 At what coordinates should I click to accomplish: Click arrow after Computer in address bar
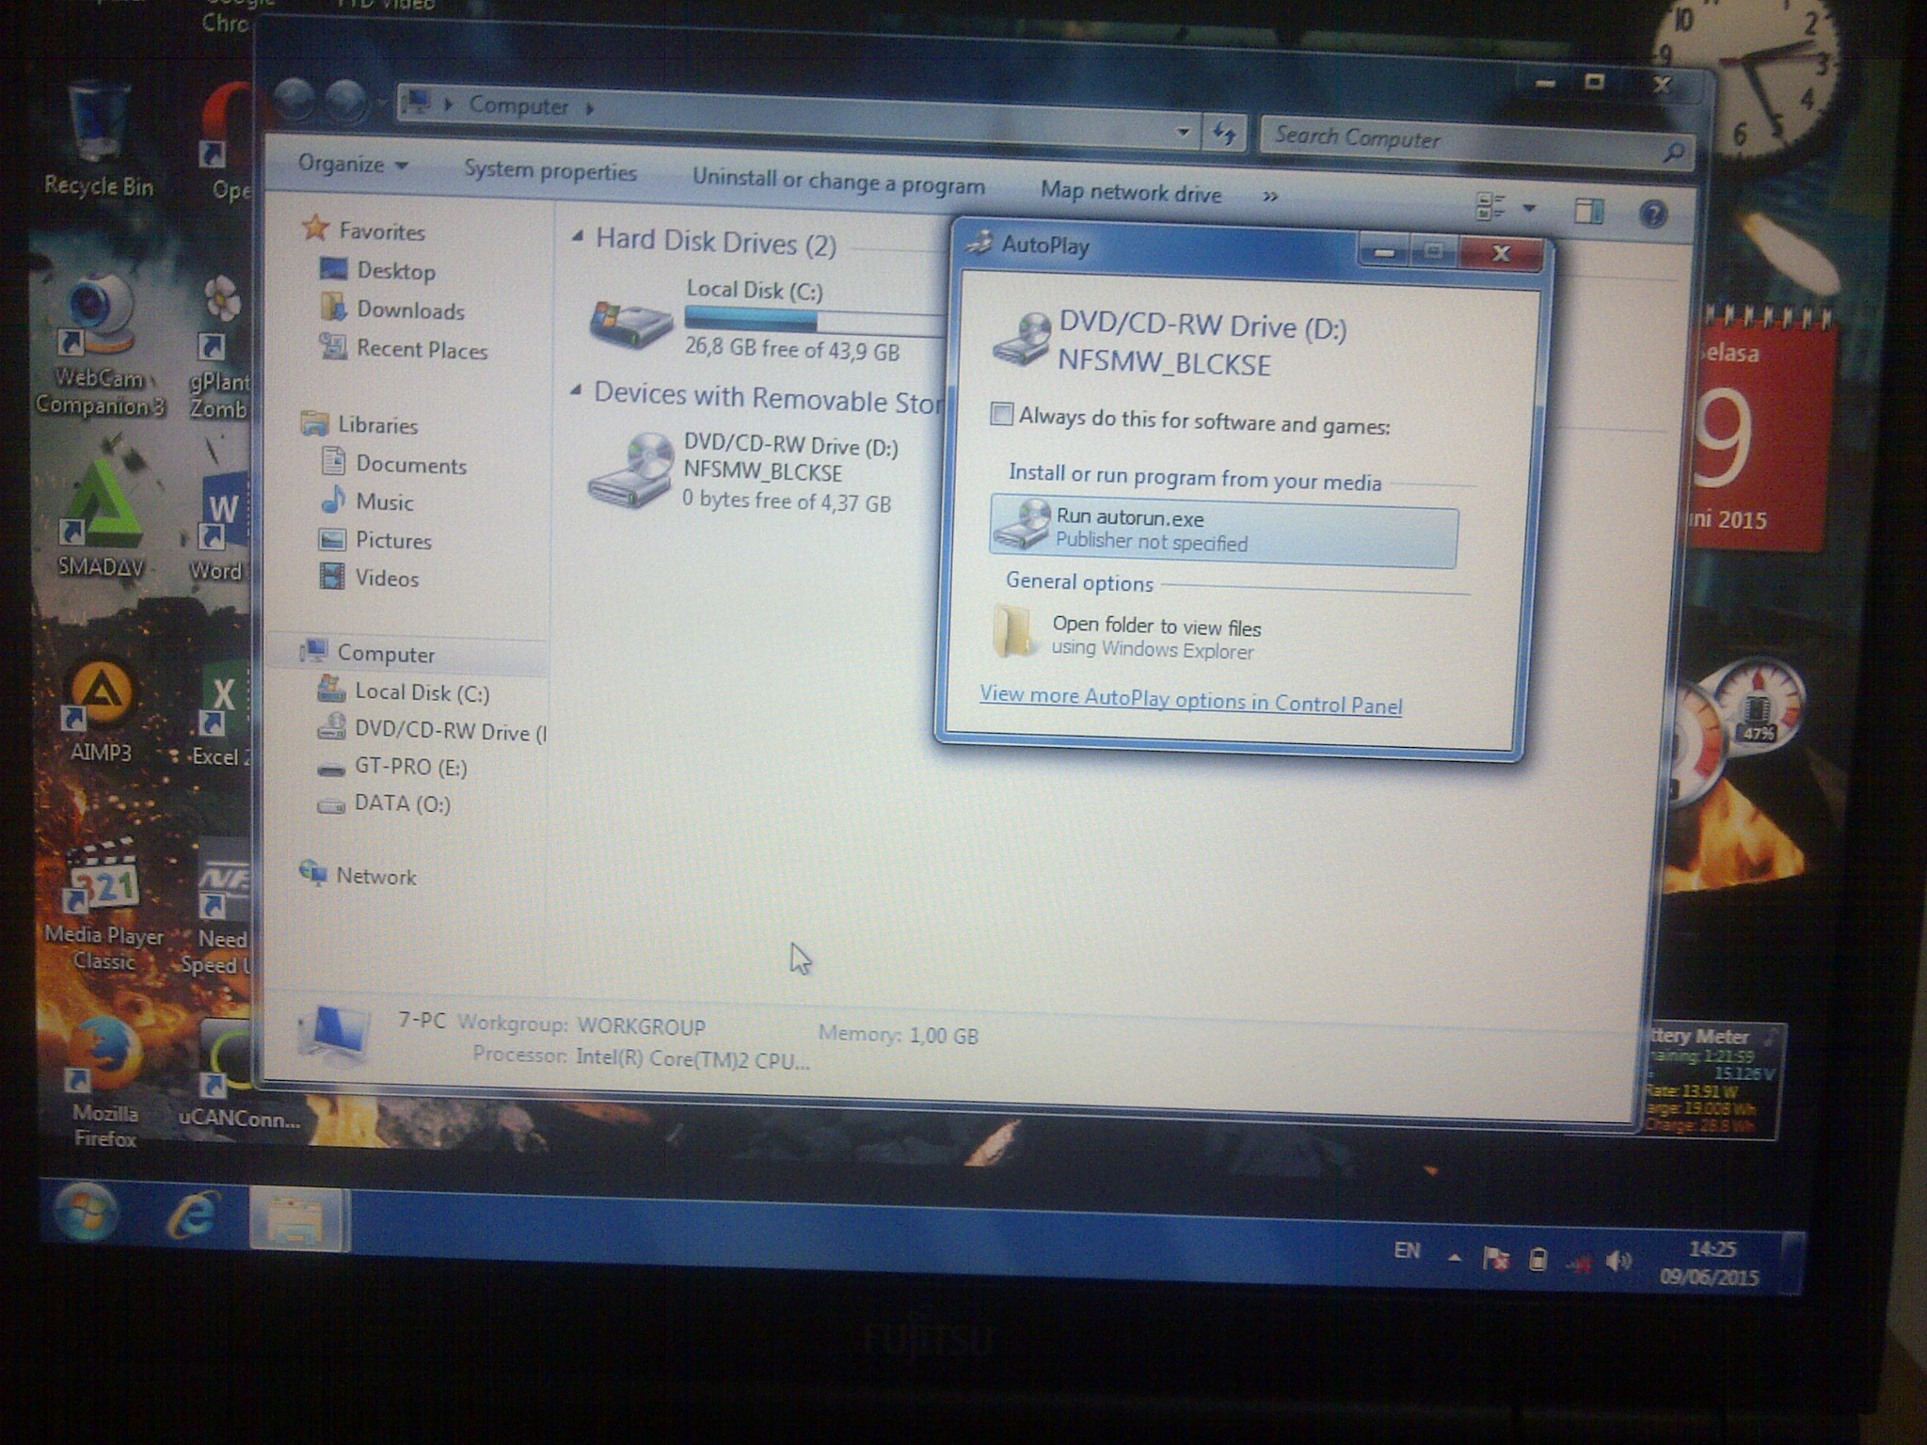click(590, 108)
